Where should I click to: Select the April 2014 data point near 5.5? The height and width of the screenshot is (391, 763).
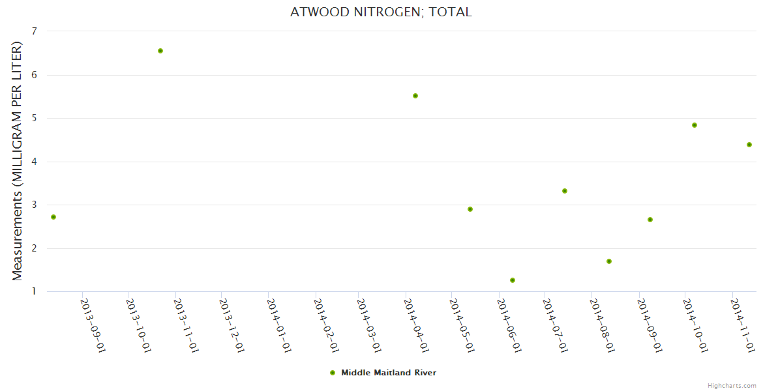coord(415,96)
